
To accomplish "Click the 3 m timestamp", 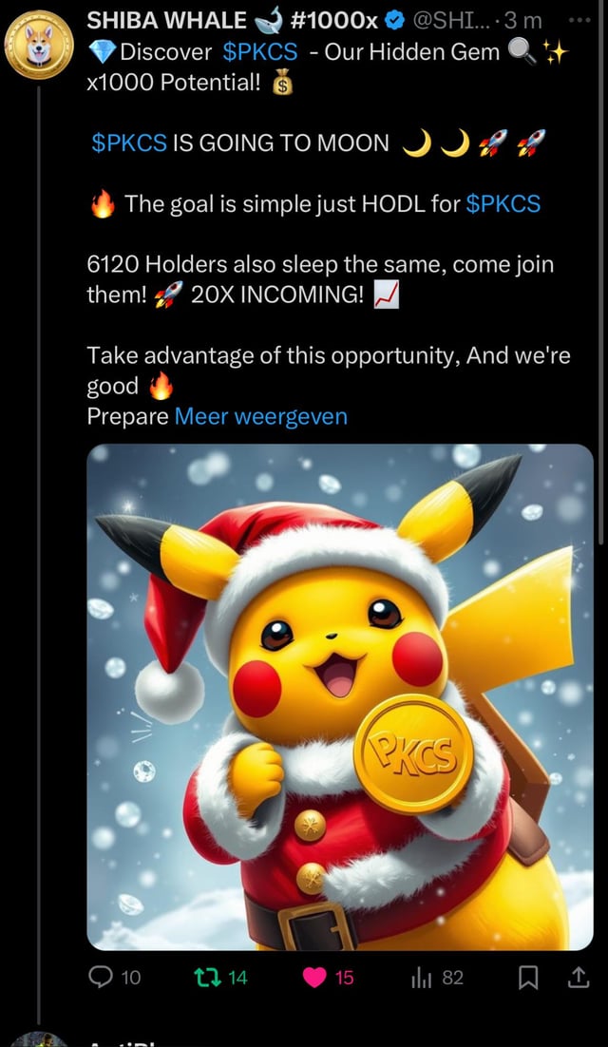I will pos(523,21).
